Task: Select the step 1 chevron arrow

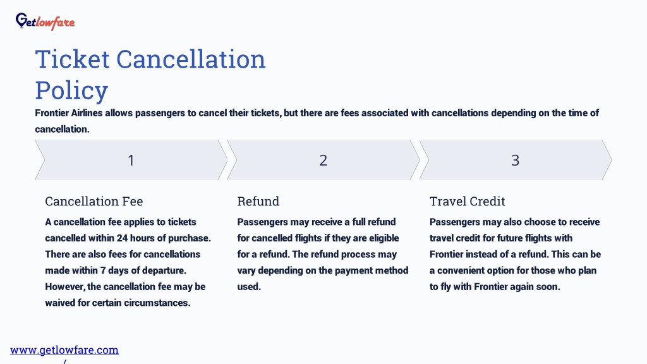Action: tap(131, 160)
